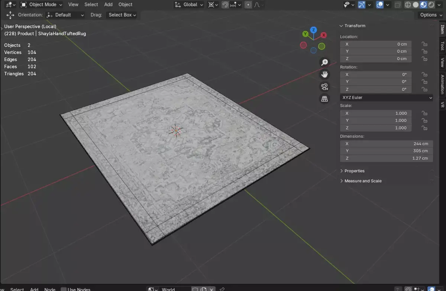446x291 pixels.
Task: Switch to the Animation sidebar tab
Action: pyautogui.click(x=442, y=85)
